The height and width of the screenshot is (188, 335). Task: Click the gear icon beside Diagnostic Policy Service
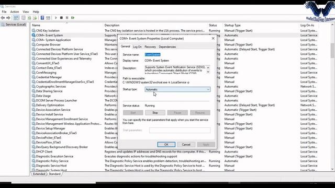tap(33, 161)
